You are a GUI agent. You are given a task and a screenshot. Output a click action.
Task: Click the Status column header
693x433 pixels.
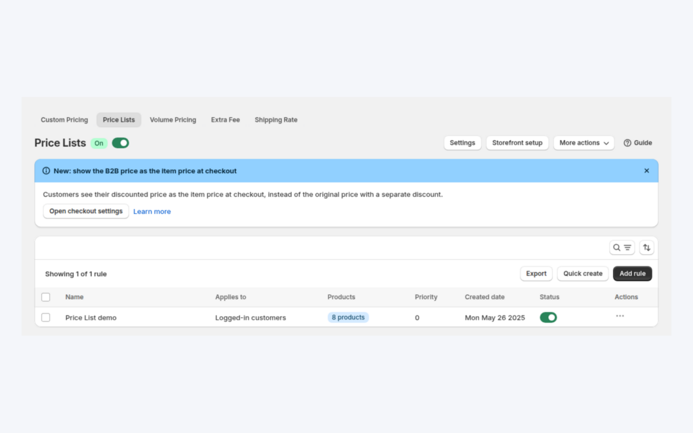(550, 297)
